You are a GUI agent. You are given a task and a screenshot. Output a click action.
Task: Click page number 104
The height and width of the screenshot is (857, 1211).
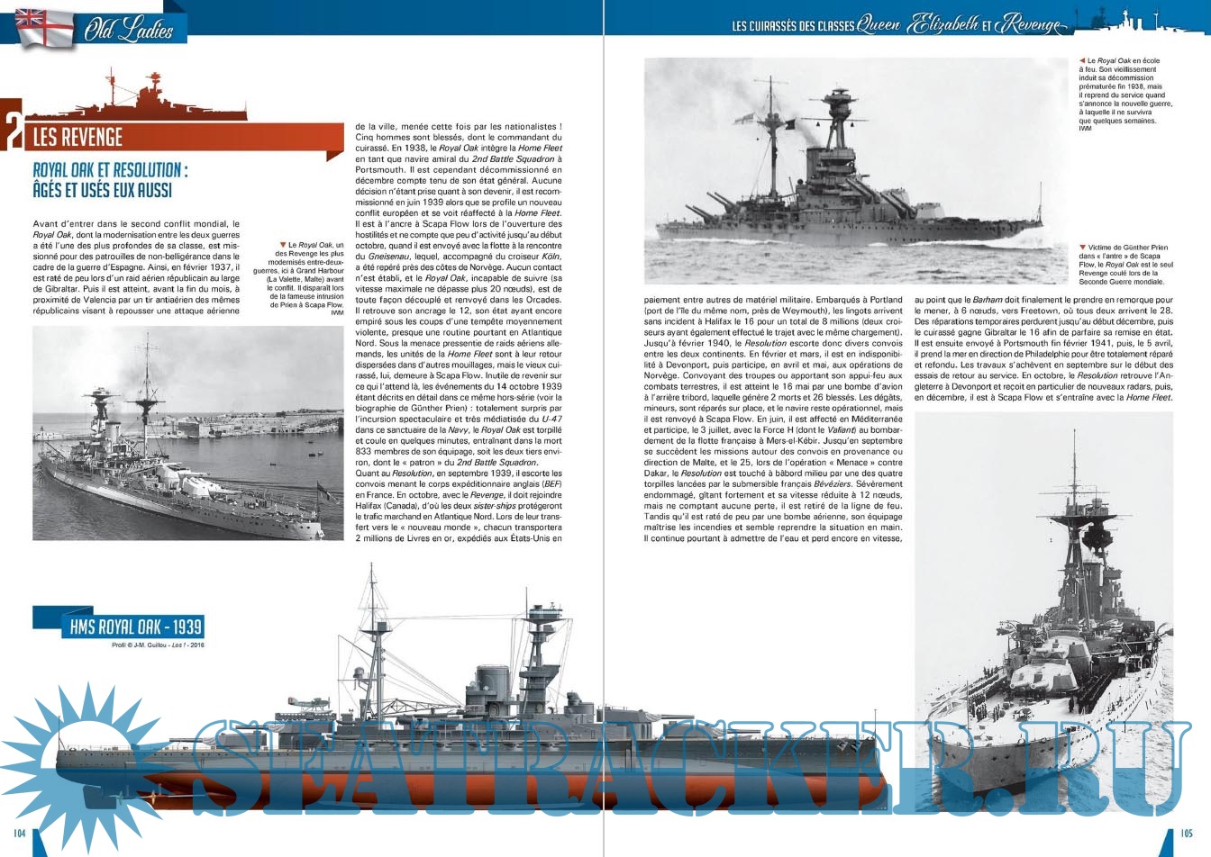tap(18, 834)
